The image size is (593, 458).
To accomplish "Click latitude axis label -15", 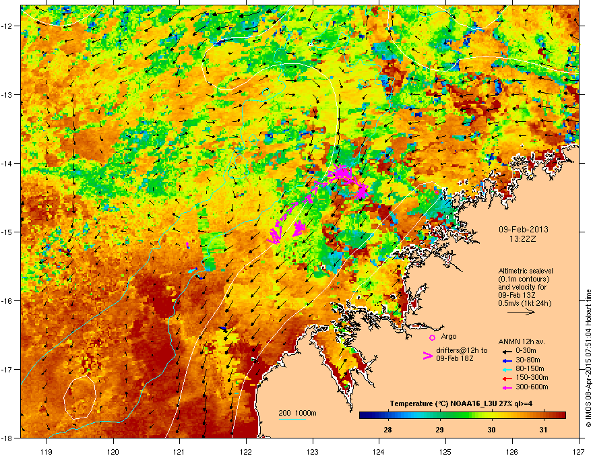I will point(7,232).
